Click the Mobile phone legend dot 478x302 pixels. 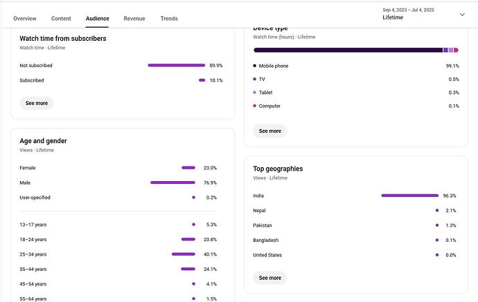[254, 66]
